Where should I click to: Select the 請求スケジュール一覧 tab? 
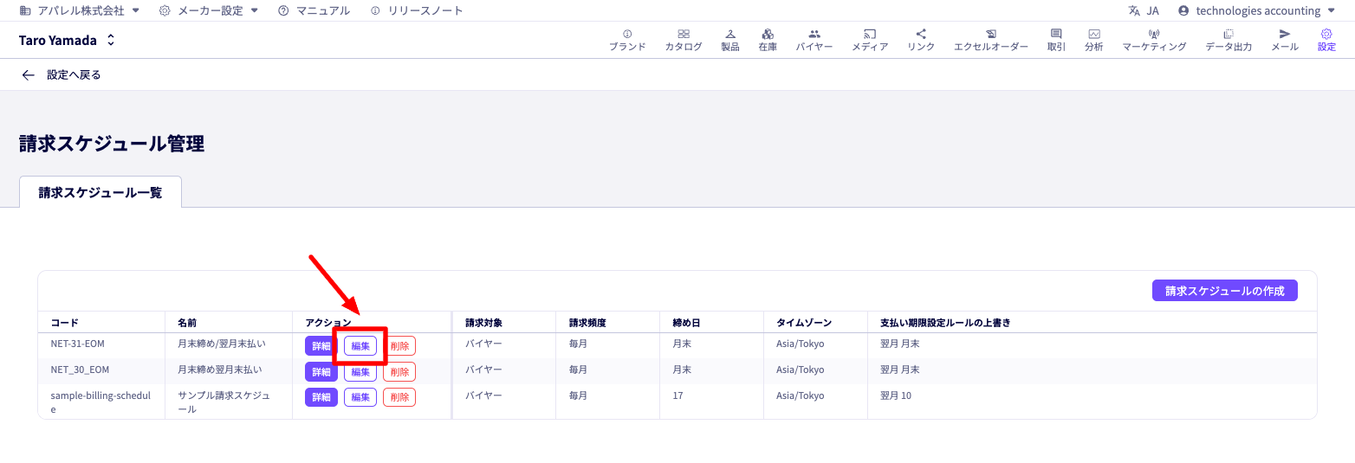(x=100, y=192)
